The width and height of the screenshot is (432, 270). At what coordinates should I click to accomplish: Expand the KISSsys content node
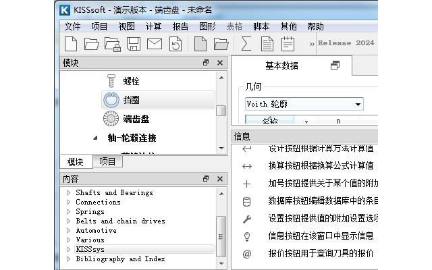(68, 249)
